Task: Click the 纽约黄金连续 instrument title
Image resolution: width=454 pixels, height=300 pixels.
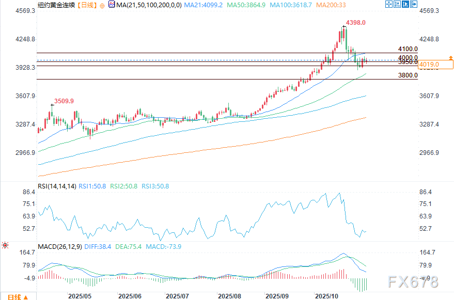Action: click(55, 5)
